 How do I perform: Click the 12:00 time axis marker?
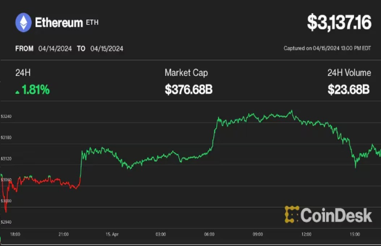click(x=306, y=234)
